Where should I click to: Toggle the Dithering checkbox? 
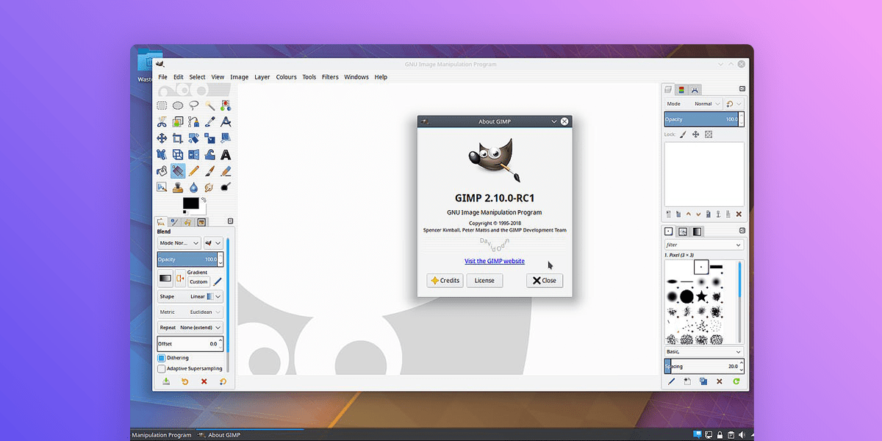(x=162, y=358)
